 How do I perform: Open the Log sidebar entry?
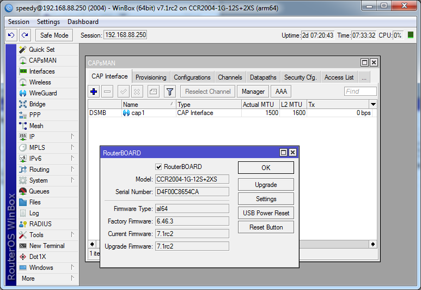[x=48, y=213]
